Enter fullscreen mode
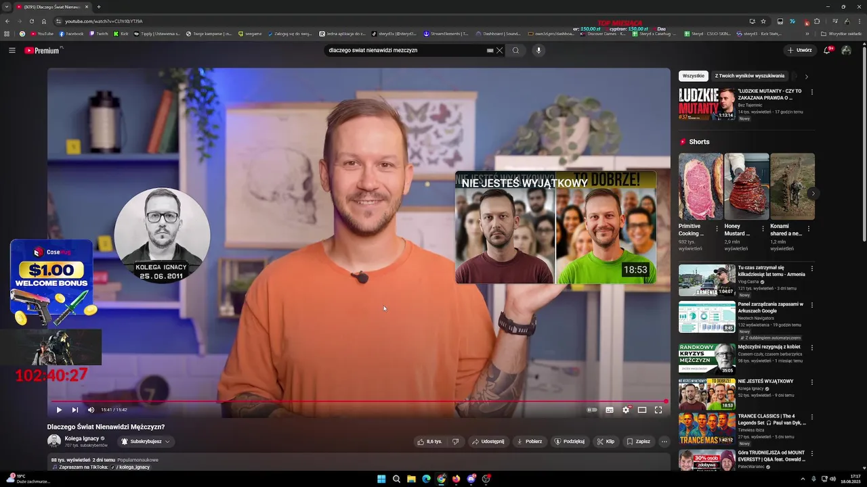Image resolution: width=867 pixels, height=487 pixels. click(x=658, y=409)
